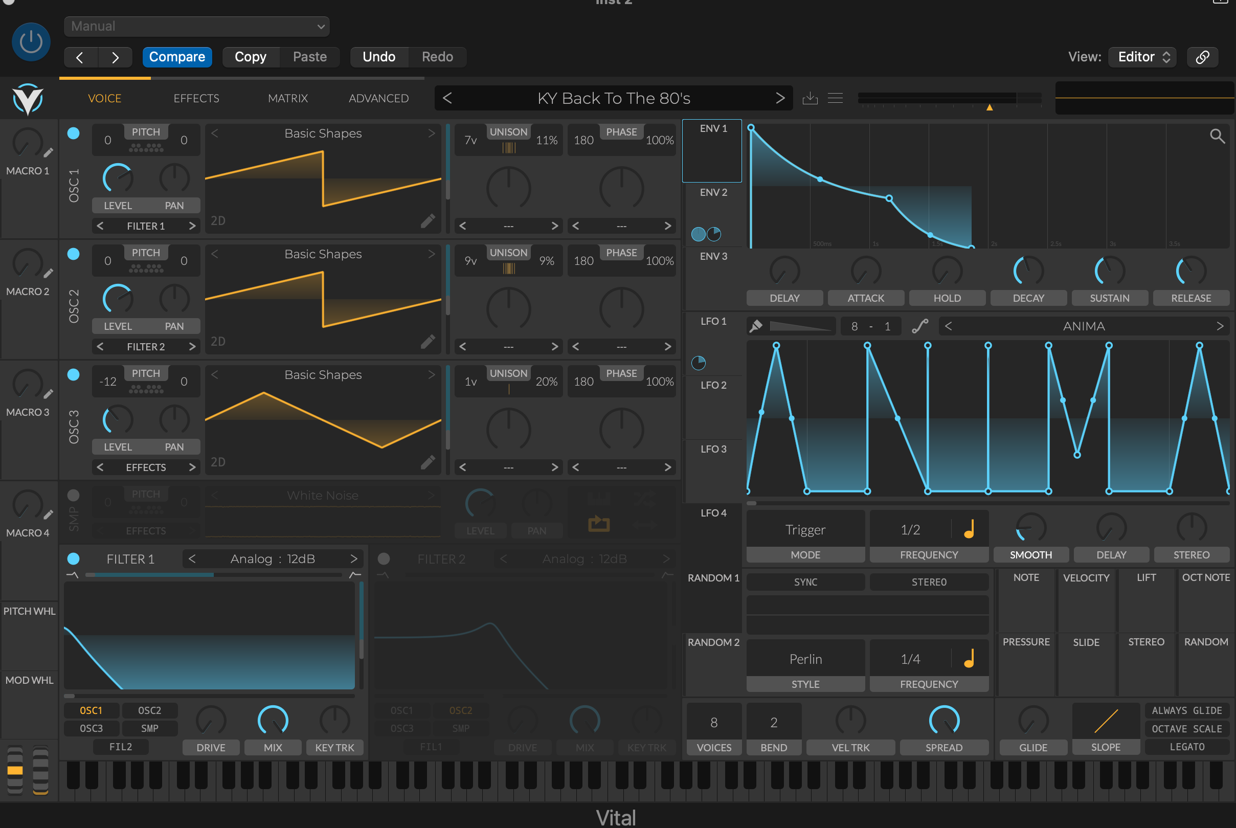
Task: Select next OSC 1 wavetable arrow
Action: tap(432, 133)
